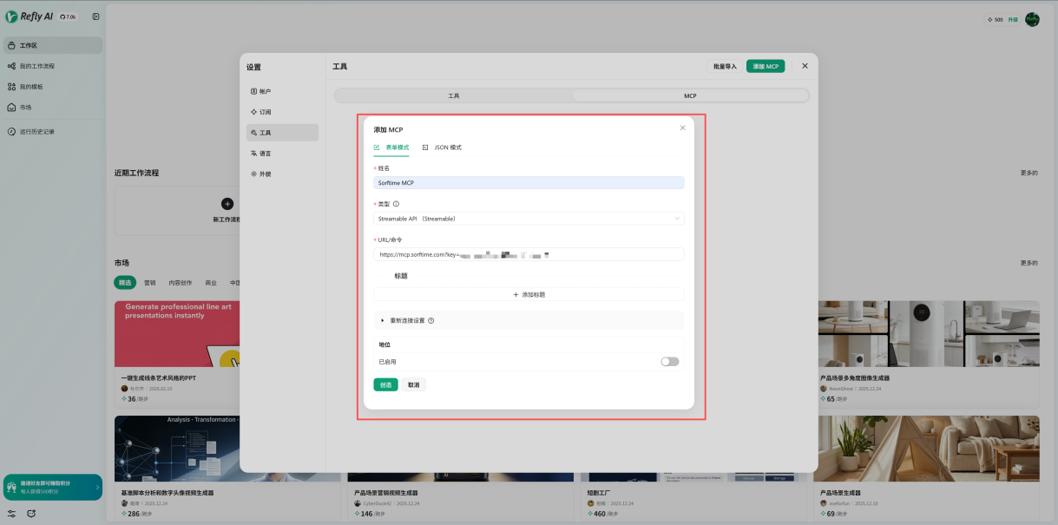1058x525 pixels.
Task: Click the user avatar in top right
Action: [1032, 19]
